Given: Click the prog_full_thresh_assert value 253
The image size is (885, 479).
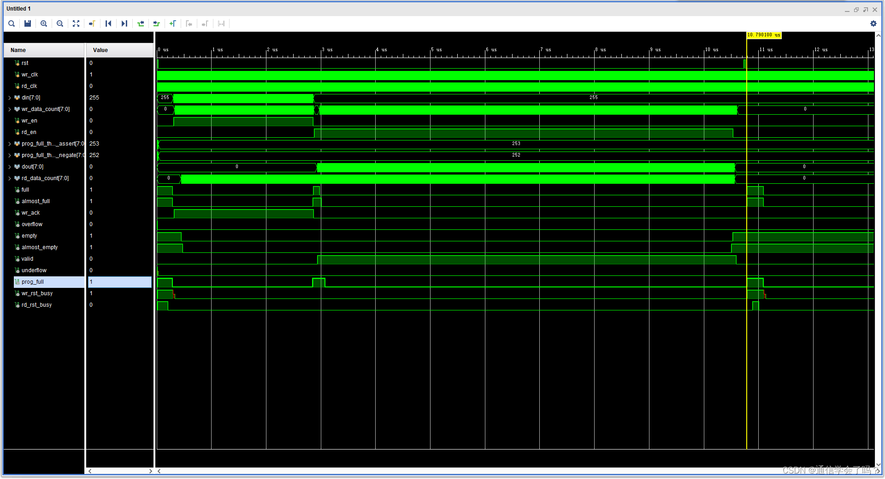Looking at the screenshot, I should click(94, 144).
